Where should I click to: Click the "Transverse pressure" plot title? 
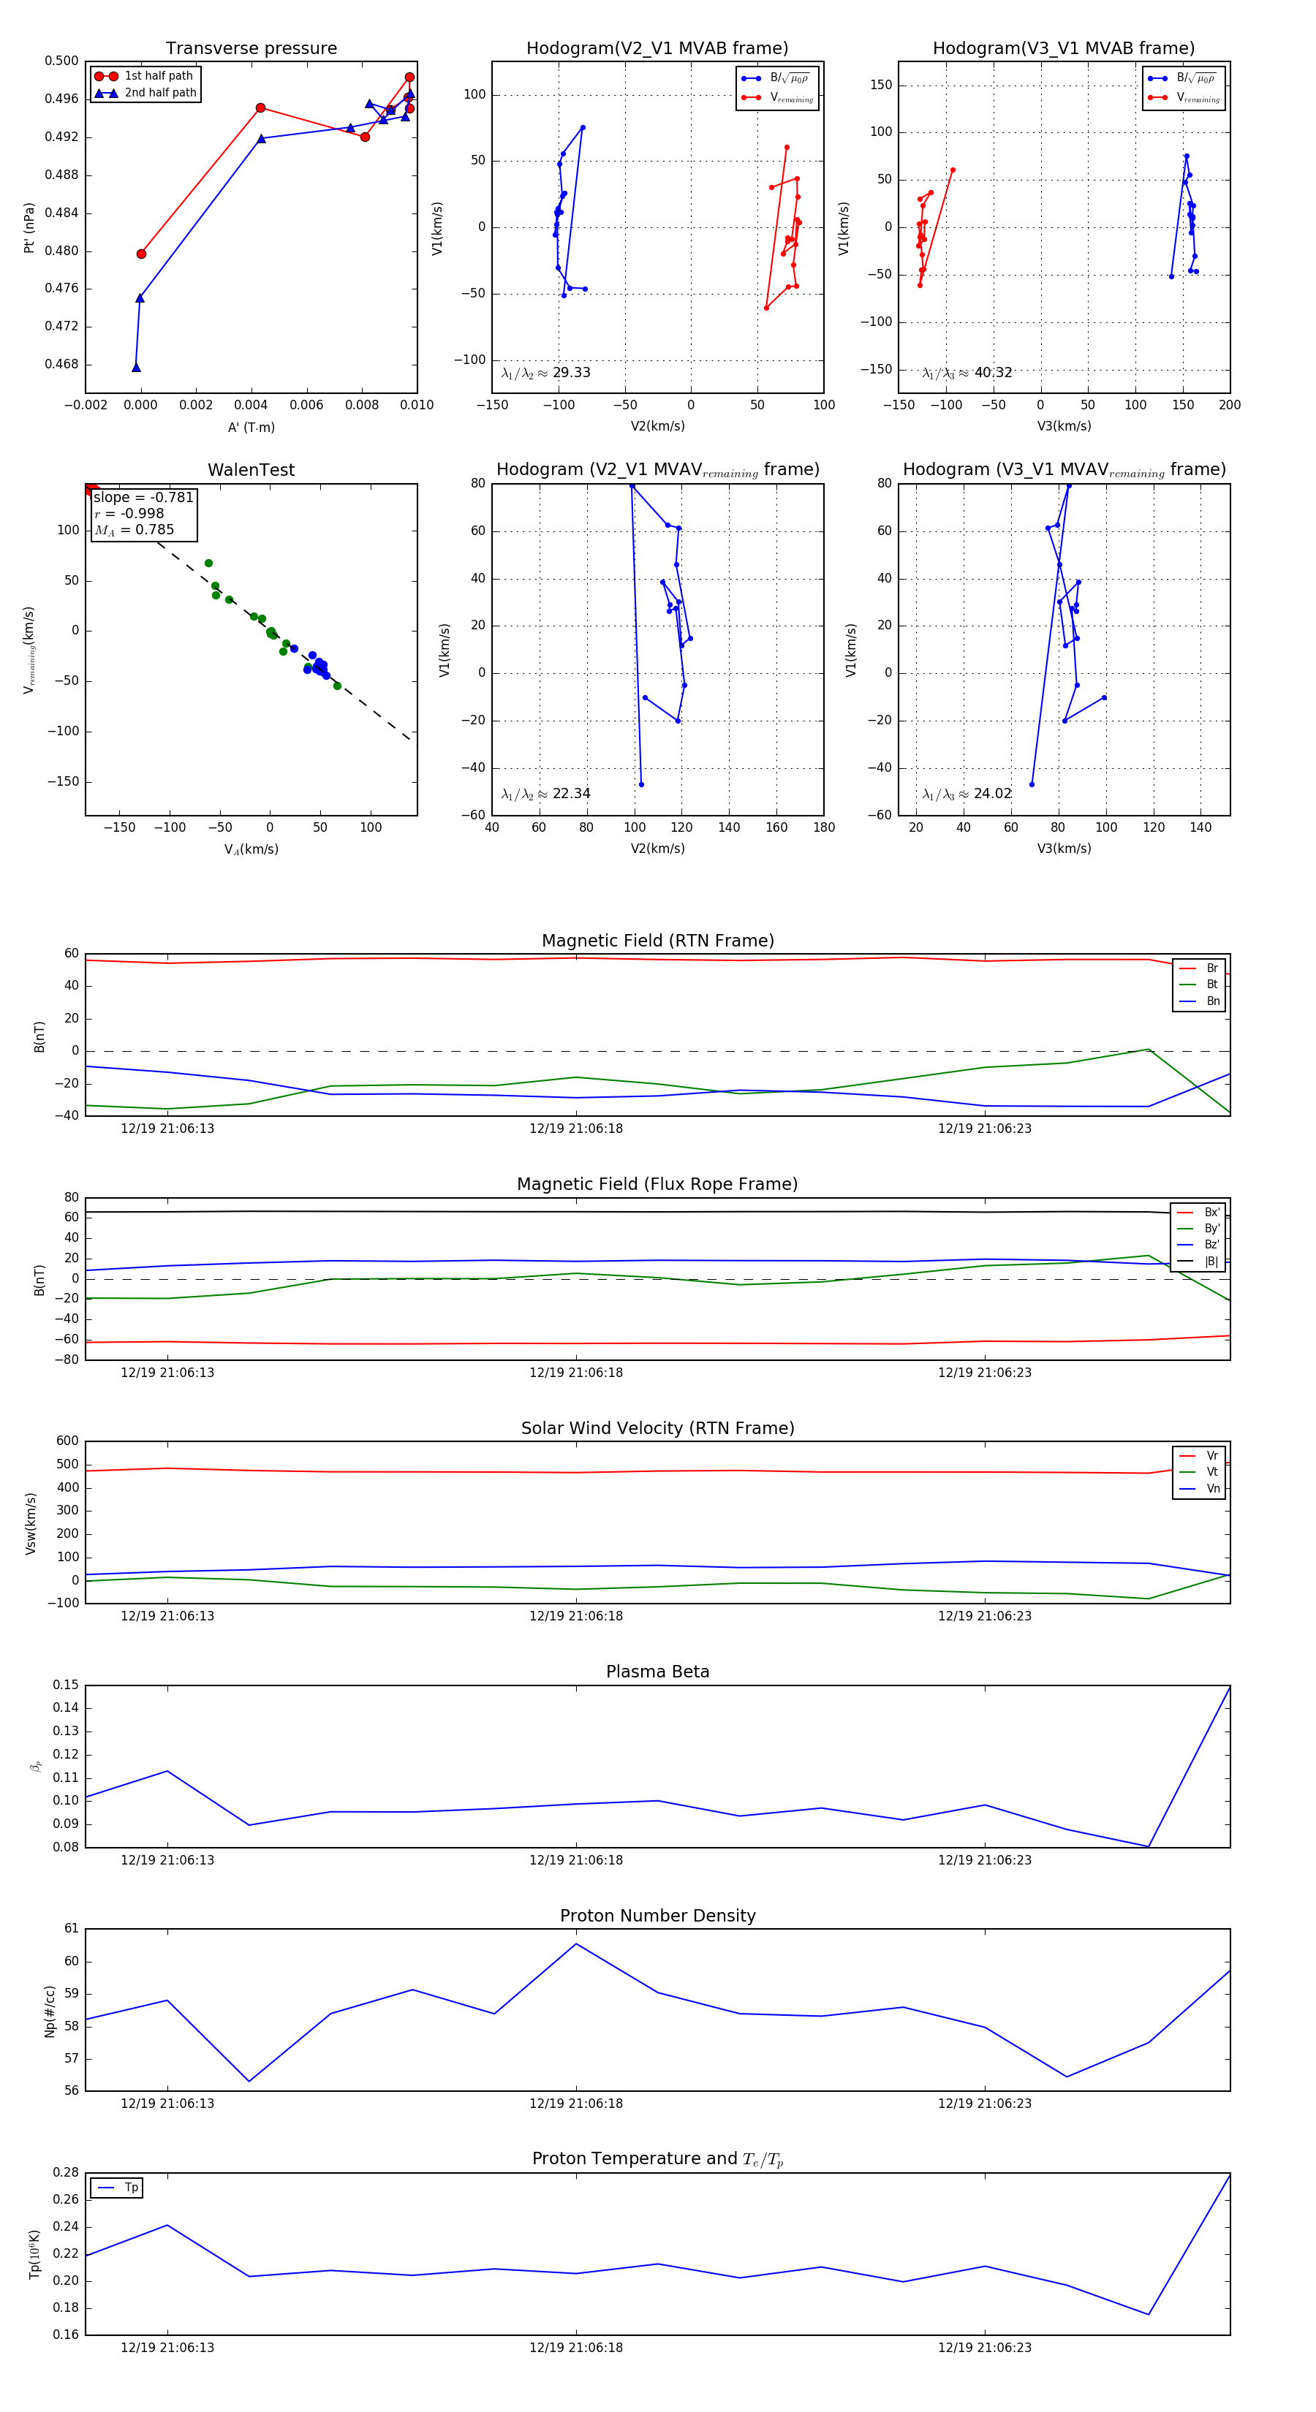point(251,49)
